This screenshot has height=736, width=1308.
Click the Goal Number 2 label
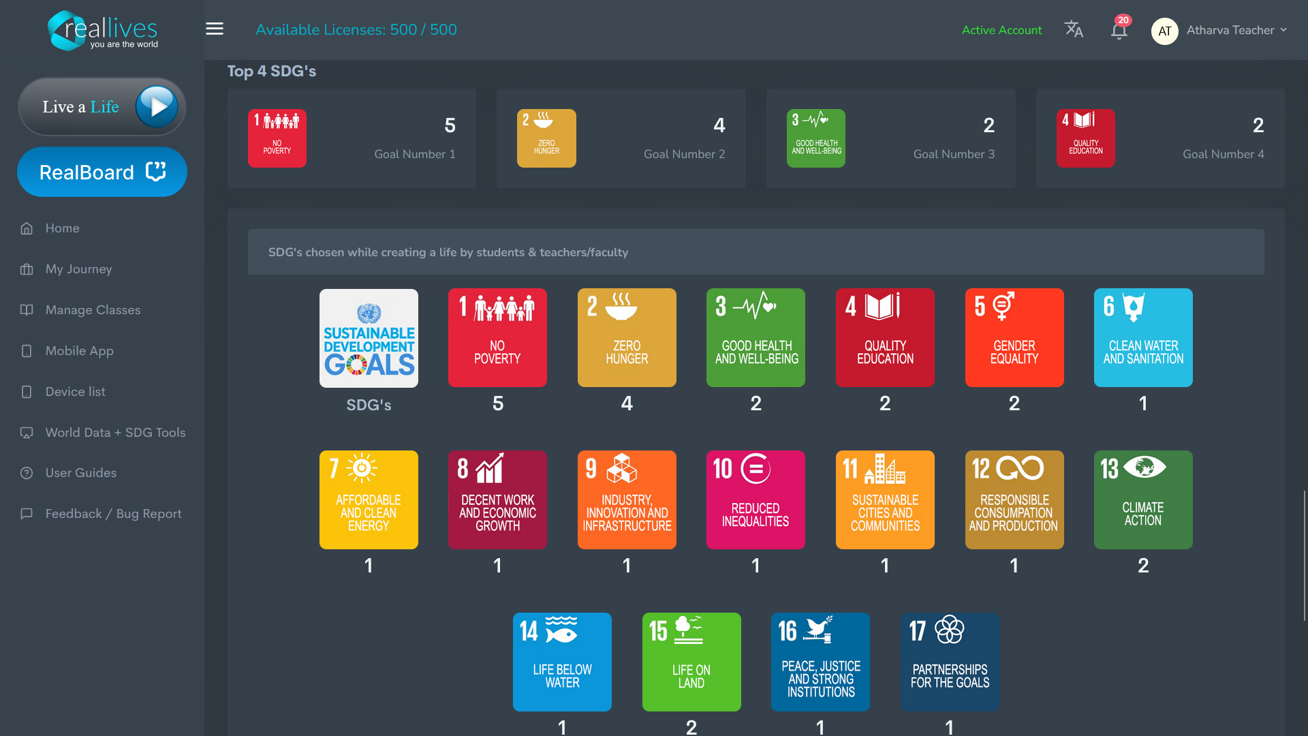pos(685,154)
